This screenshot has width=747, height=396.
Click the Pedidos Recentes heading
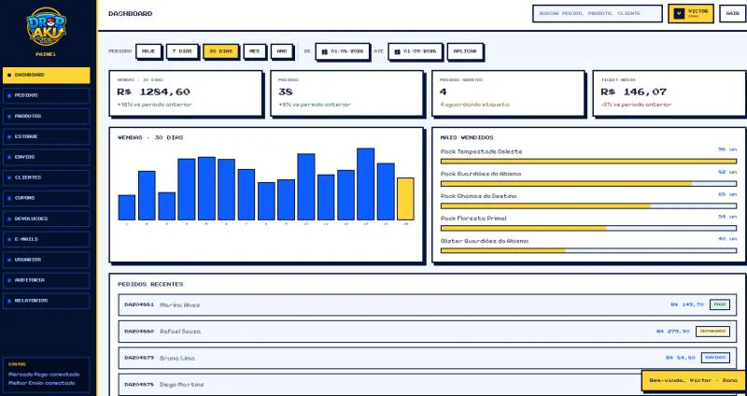click(150, 284)
